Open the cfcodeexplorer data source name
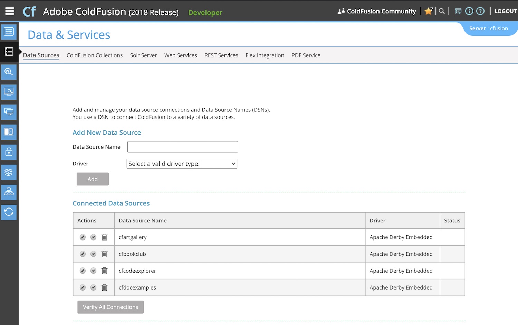Image resolution: width=518 pixels, height=325 pixels. point(137,271)
